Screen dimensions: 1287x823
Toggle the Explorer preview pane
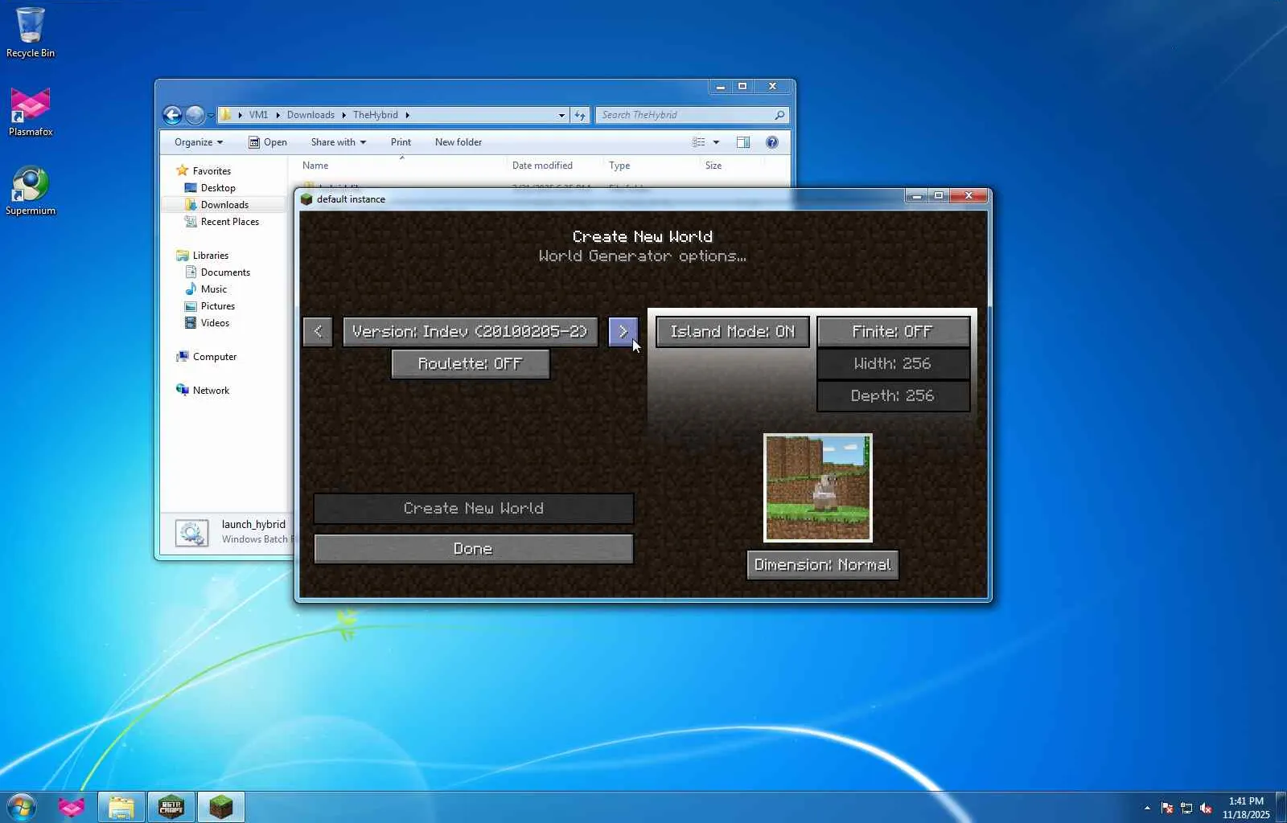click(x=743, y=142)
